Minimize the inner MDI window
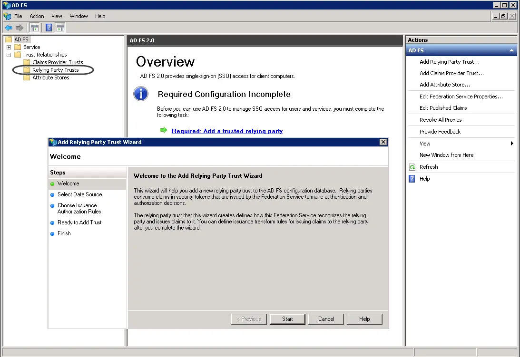 [x=496, y=16]
